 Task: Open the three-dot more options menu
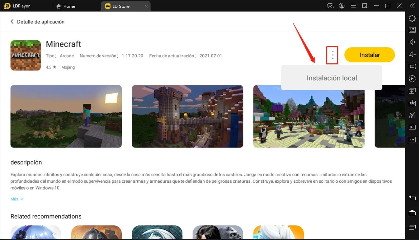(x=333, y=55)
